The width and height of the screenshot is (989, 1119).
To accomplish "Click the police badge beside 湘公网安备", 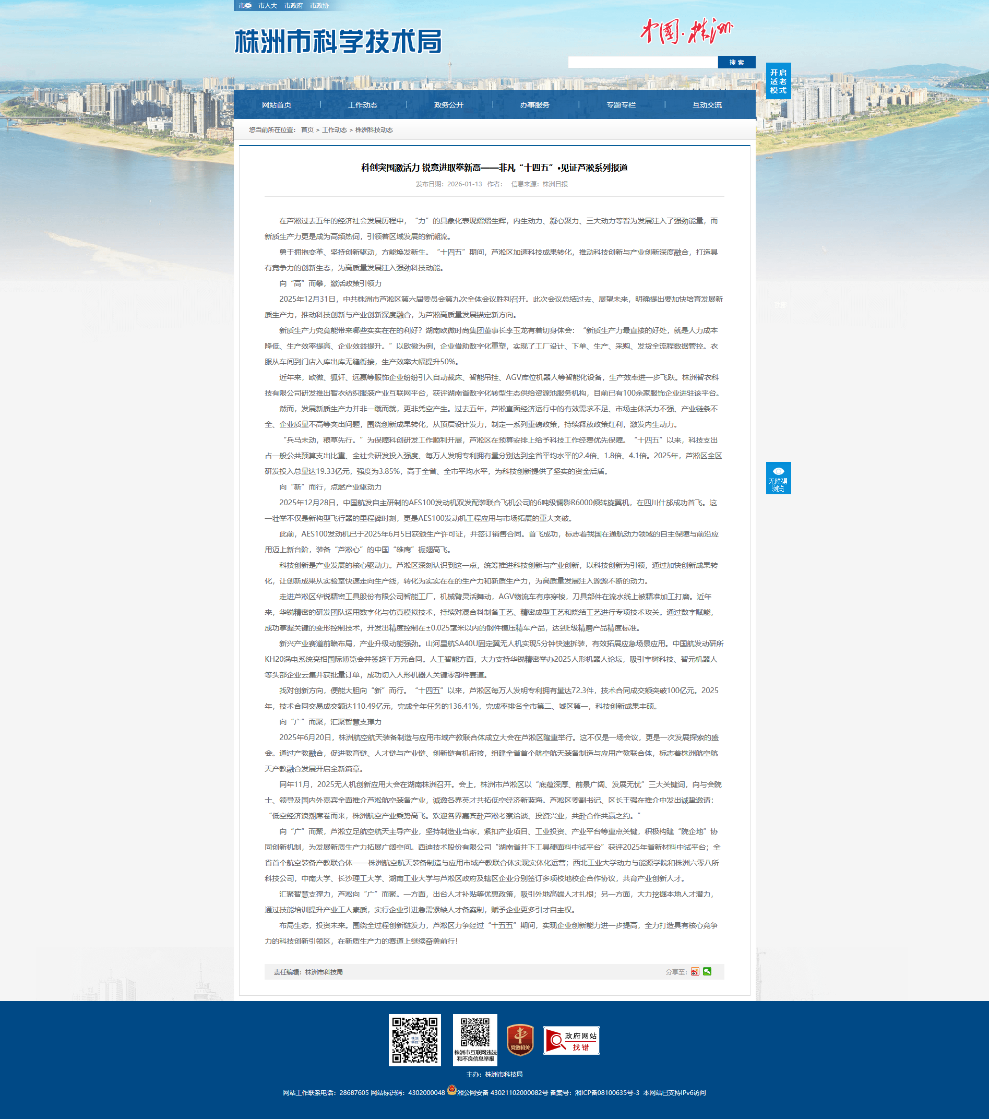I will tap(451, 1090).
